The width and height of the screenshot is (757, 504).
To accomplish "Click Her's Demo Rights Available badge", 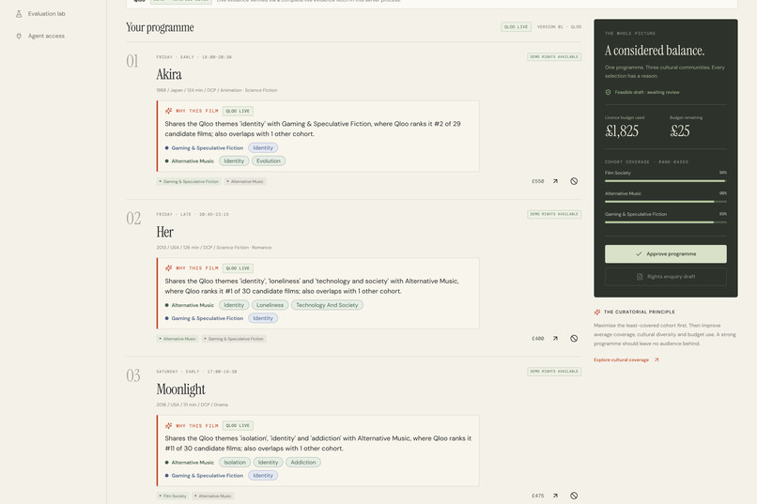I will click(x=554, y=214).
